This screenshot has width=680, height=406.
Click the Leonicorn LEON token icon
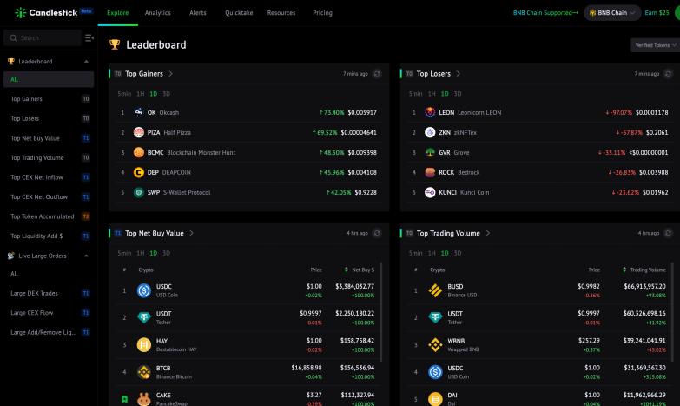[x=430, y=112]
